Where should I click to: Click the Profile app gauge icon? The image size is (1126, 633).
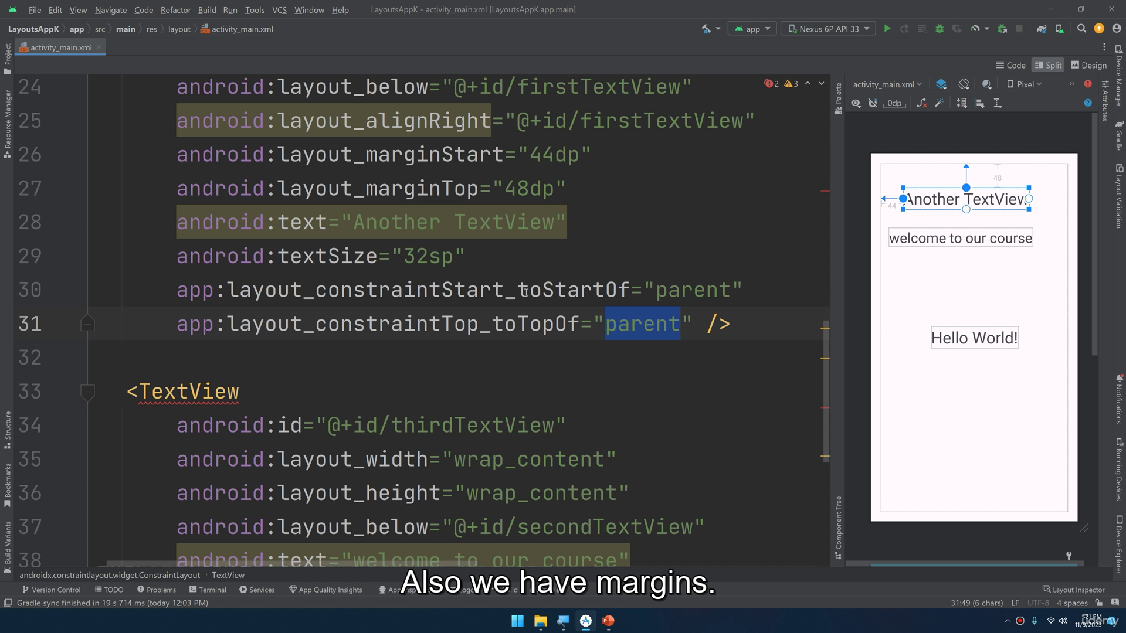point(975,29)
